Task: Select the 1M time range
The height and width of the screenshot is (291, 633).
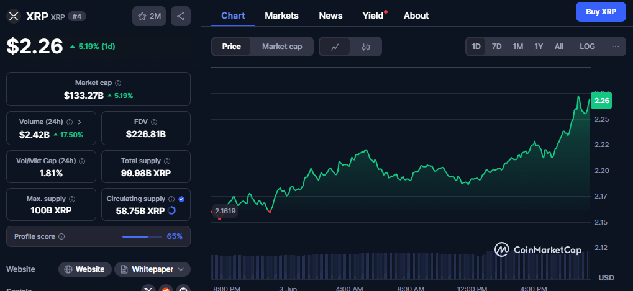Action: click(x=518, y=47)
